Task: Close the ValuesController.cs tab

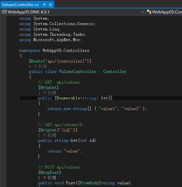Action: (x=50, y=5)
